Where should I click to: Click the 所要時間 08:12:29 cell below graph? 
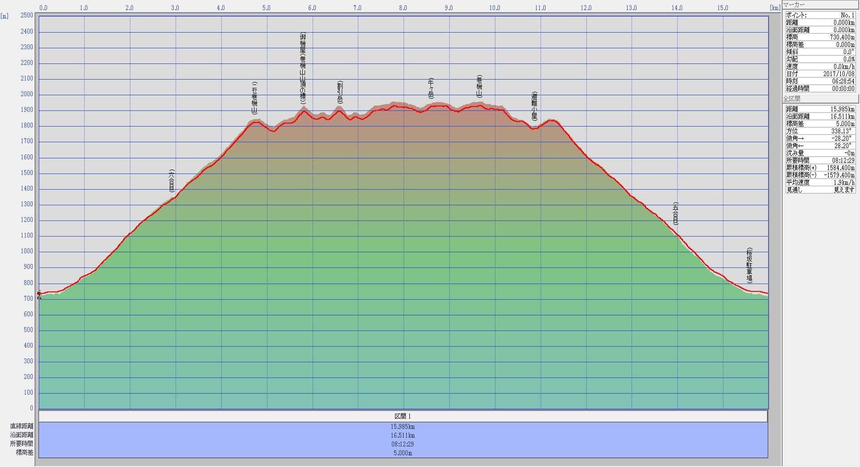pyautogui.click(x=403, y=444)
